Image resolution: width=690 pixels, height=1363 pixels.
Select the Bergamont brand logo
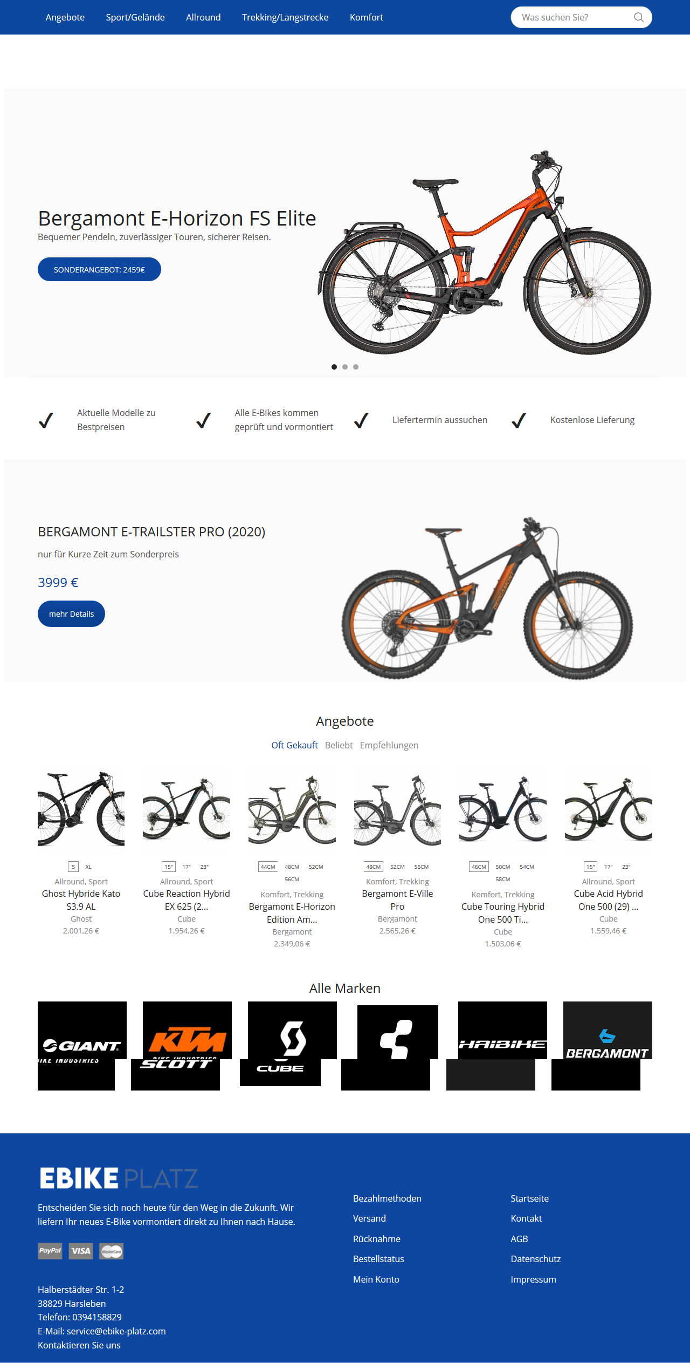(608, 1030)
